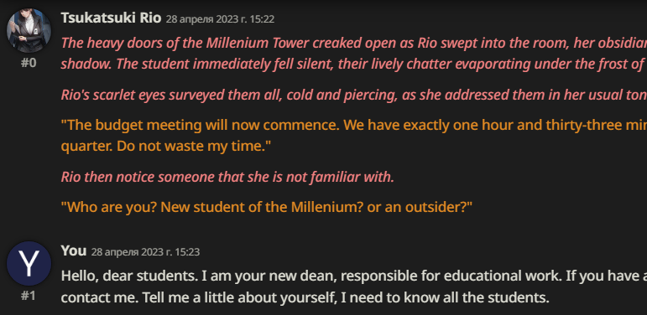The image size is (647, 315).
Task: Click timestamp 28 апреля 2023 г. 15:22
Action: (220, 19)
